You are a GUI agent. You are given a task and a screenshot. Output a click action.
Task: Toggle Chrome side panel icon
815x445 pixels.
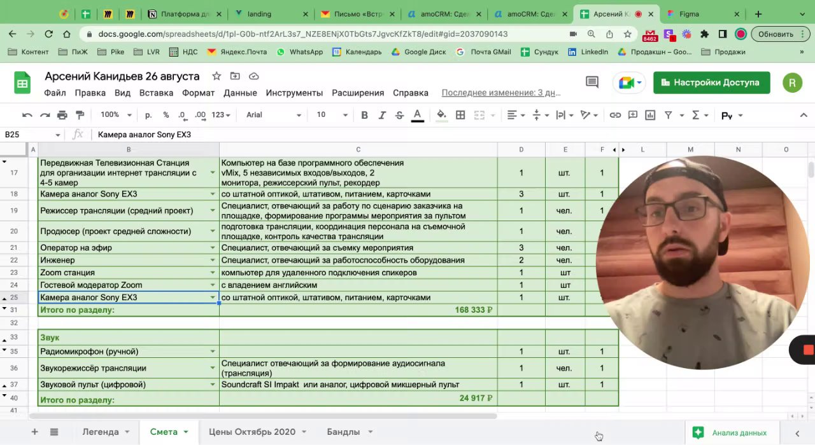pyautogui.click(x=723, y=34)
